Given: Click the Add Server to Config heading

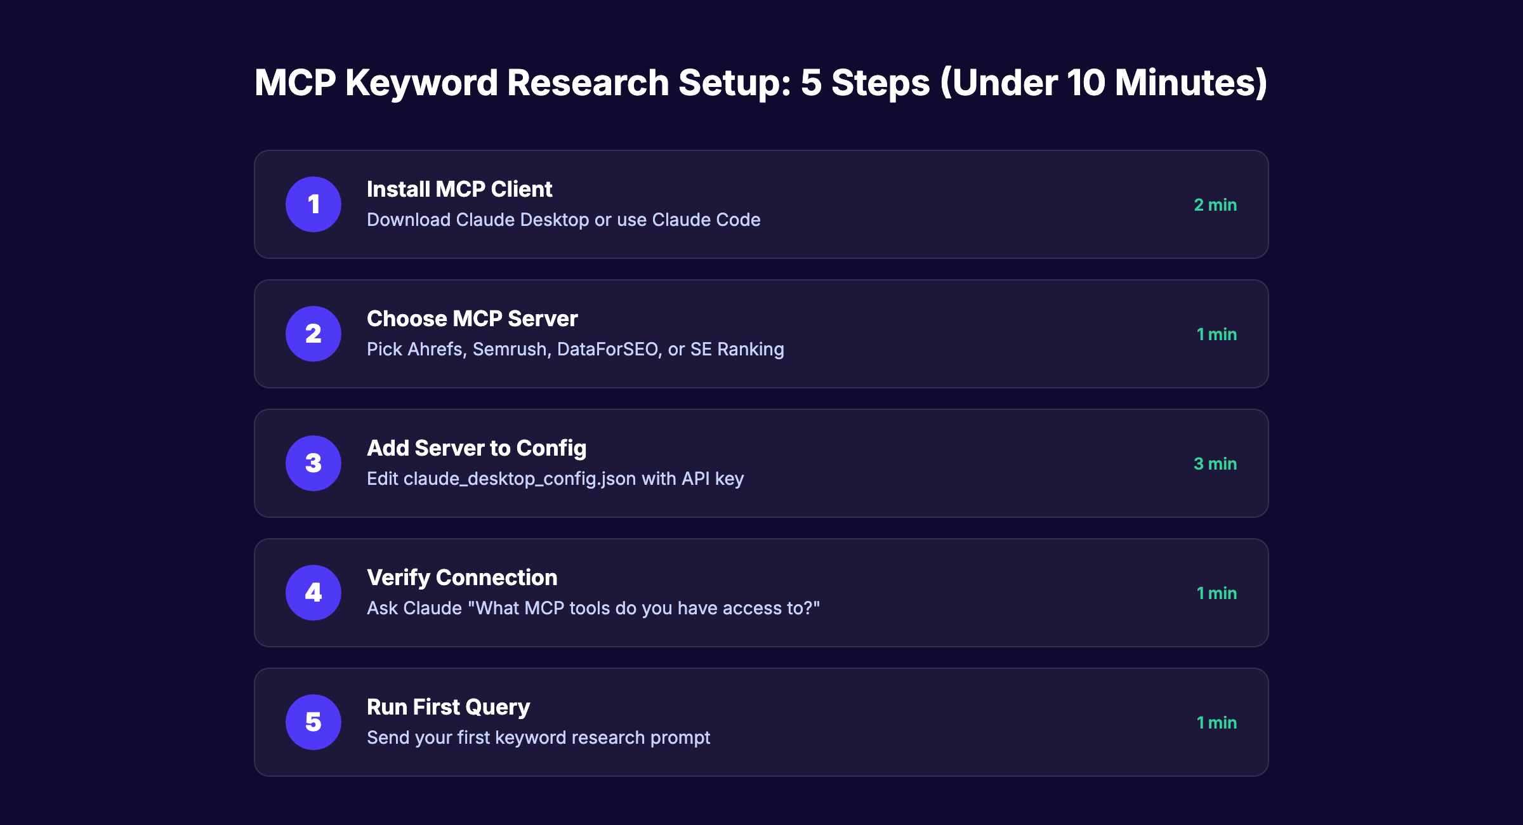Looking at the screenshot, I should coord(477,447).
